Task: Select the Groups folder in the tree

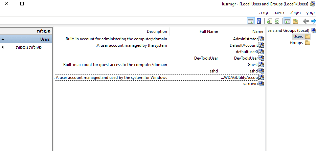Action: 296,43
